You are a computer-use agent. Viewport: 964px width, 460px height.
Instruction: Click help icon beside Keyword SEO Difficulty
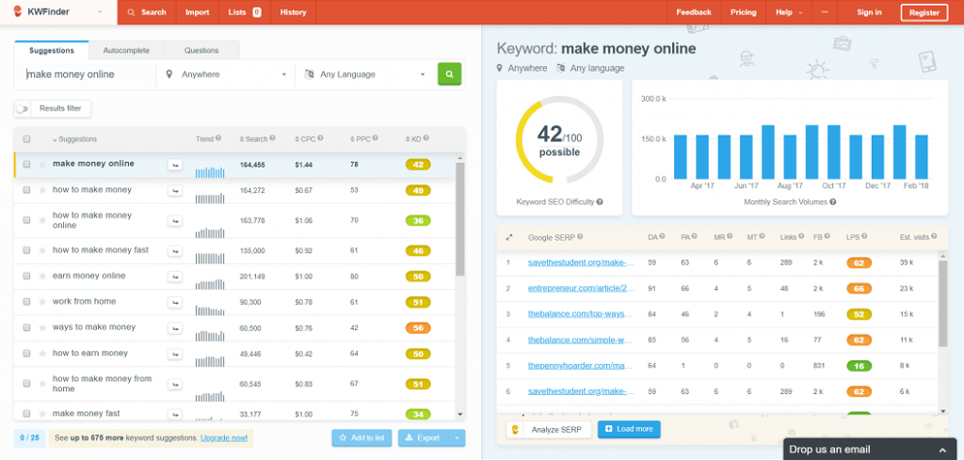coord(600,201)
